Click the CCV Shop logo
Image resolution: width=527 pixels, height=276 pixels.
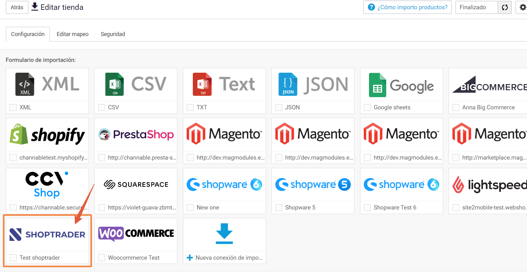click(x=47, y=184)
